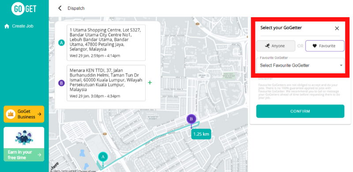Choose the Favourite option
The height and width of the screenshot is (172, 353).
(325, 46)
